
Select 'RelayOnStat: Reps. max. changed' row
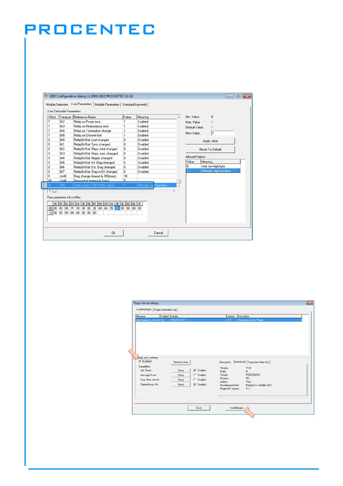click(112, 154)
